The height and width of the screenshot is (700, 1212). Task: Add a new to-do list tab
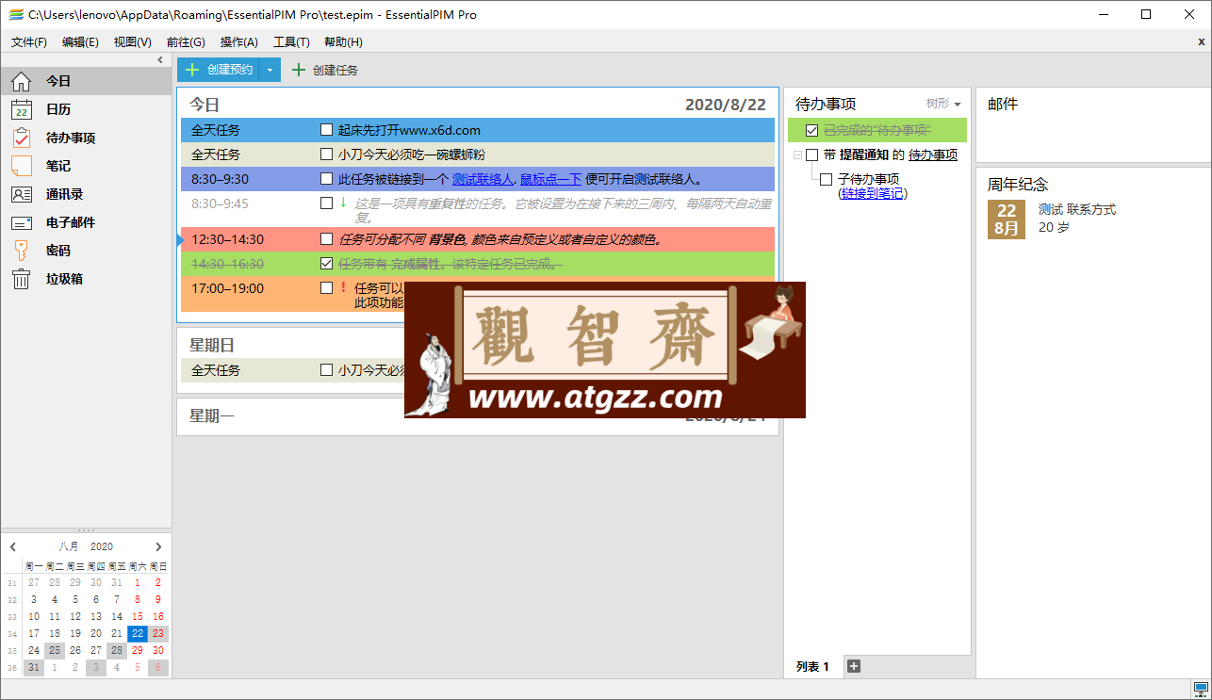[x=854, y=666]
